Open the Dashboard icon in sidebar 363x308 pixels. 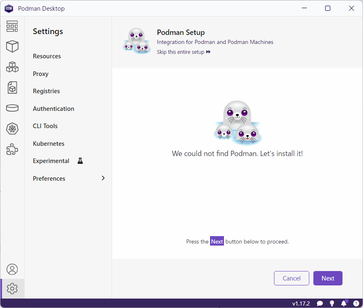click(x=12, y=26)
